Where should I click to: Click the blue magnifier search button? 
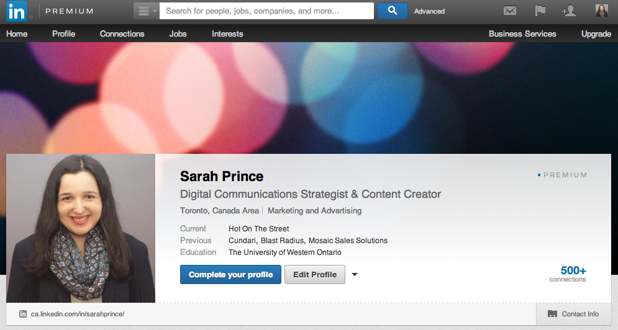point(392,11)
